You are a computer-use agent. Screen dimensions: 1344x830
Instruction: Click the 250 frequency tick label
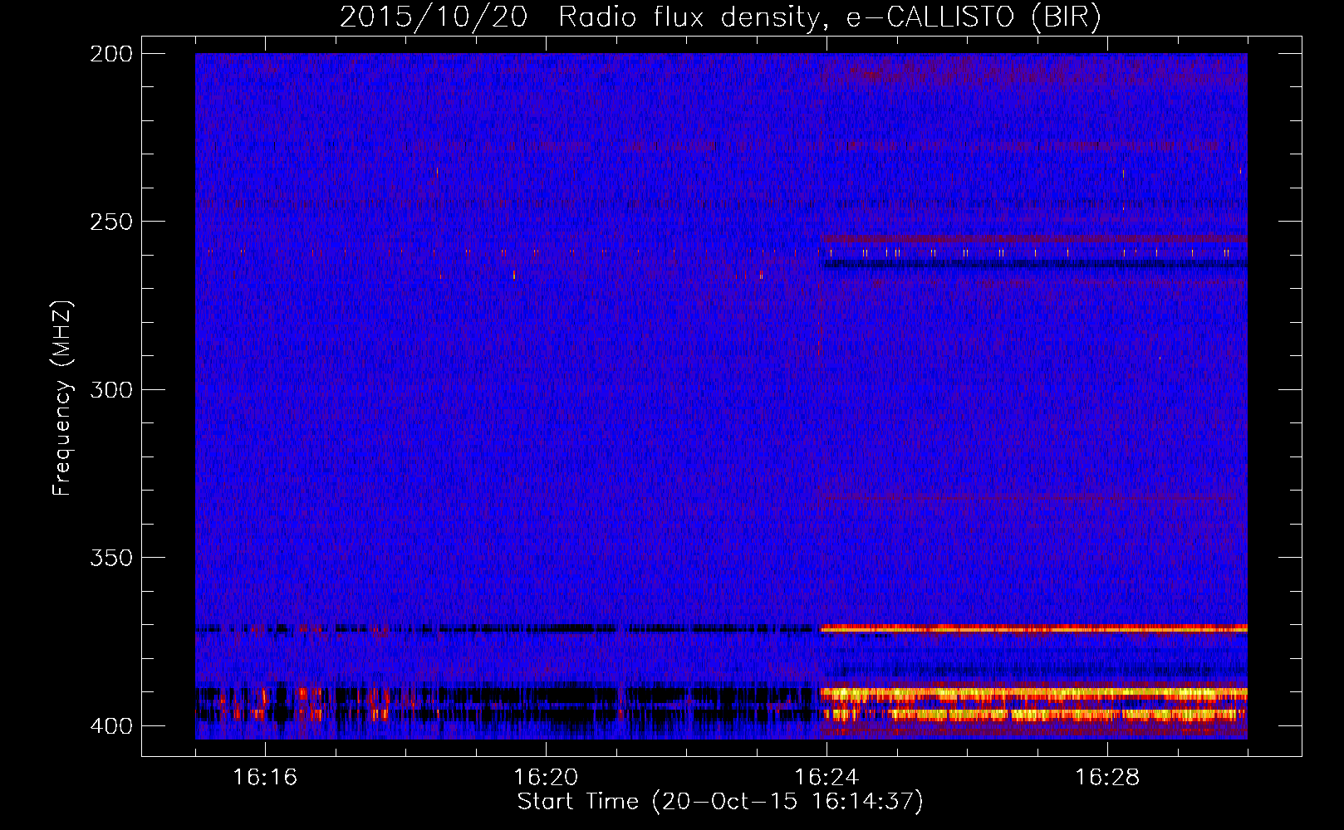pos(111,222)
